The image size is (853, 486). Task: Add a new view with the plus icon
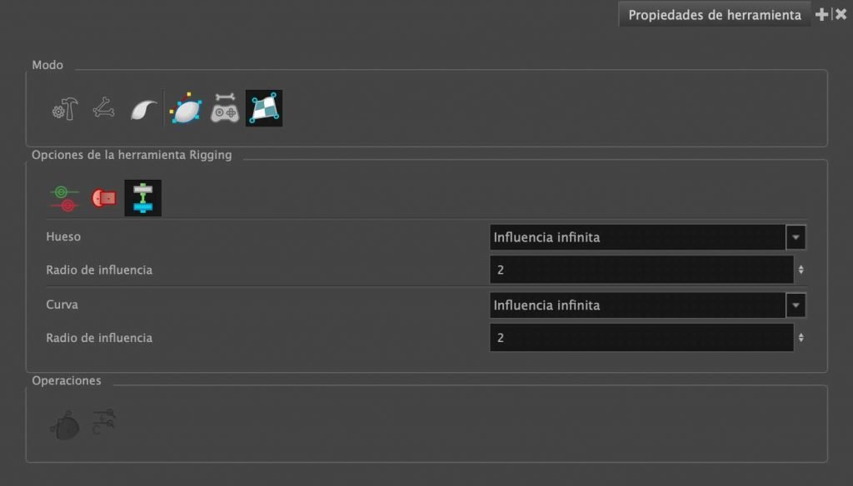click(x=821, y=15)
